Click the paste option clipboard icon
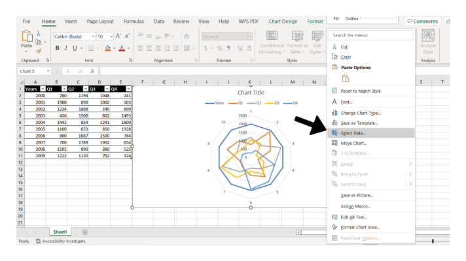Image resolution: width=466 pixels, height=261 pixels. [345, 78]
